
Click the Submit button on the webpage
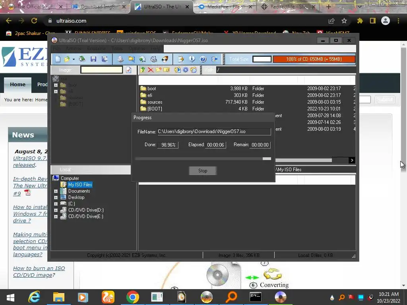coord(385,100)
